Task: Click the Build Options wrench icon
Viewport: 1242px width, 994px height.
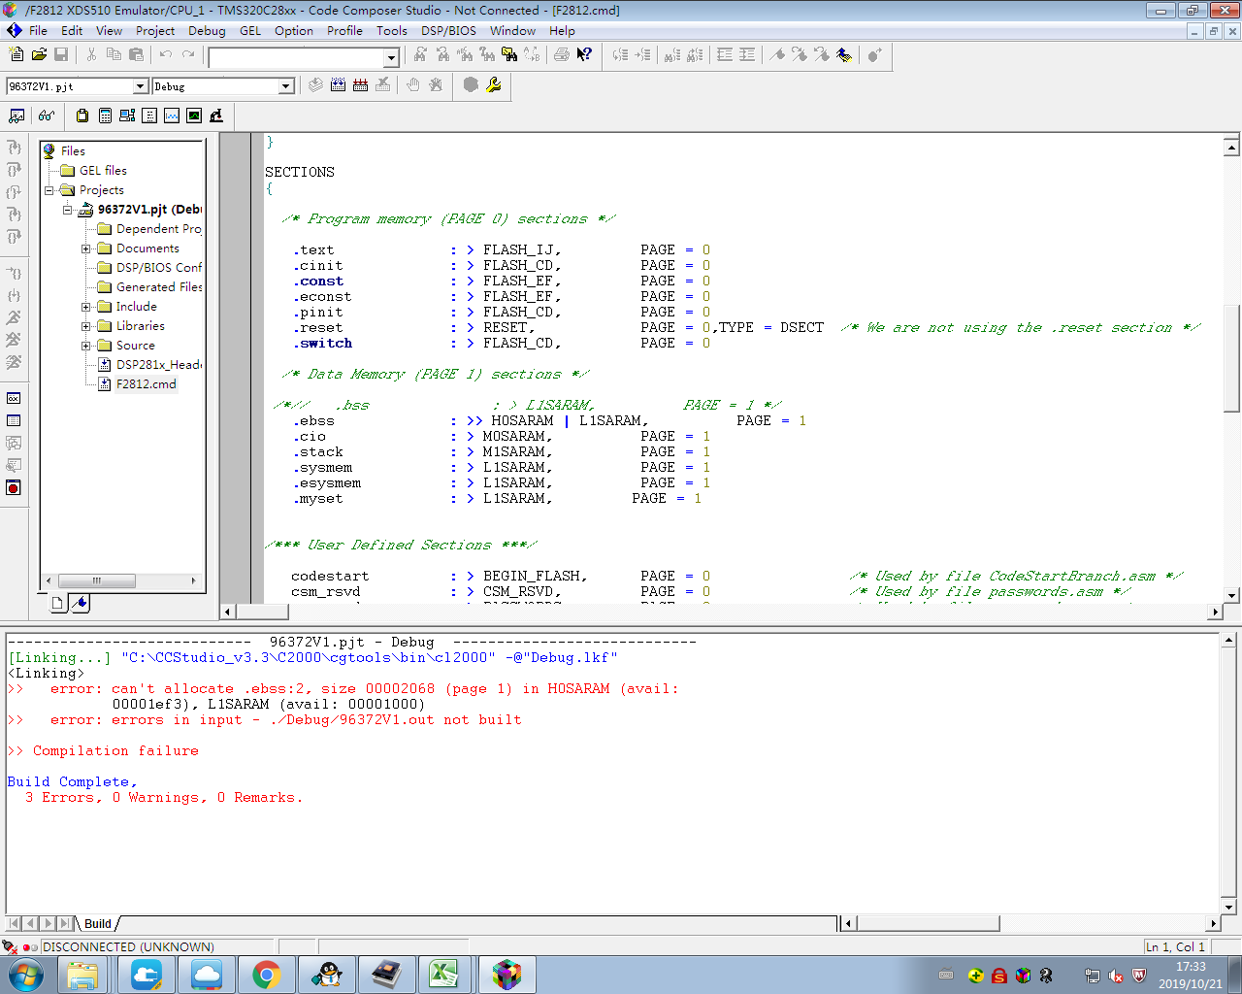Action: pyautogui.click(x=494, y=85)
